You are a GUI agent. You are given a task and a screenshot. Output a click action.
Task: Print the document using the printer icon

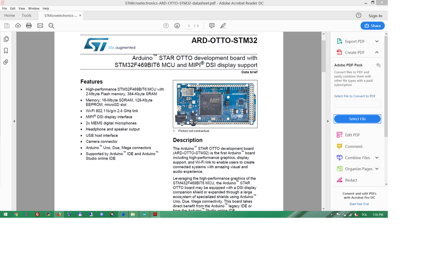tap(29, 26)
